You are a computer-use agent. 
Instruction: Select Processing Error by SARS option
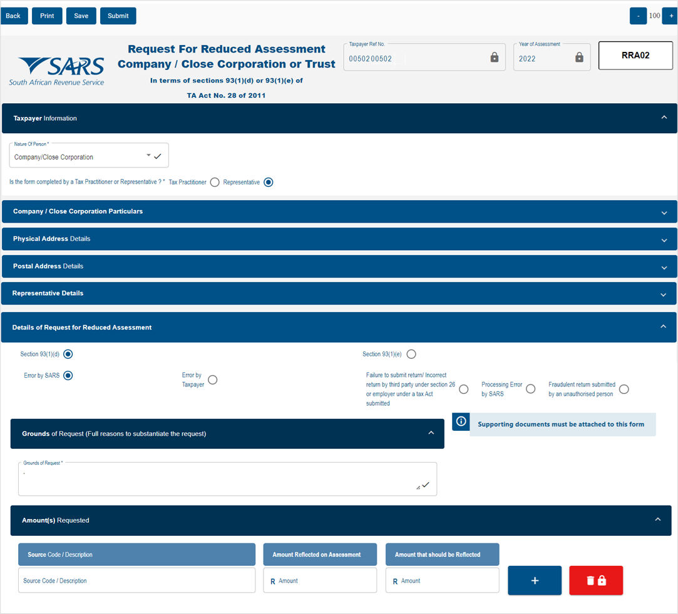pyautogui.click(x=530, y=389)
